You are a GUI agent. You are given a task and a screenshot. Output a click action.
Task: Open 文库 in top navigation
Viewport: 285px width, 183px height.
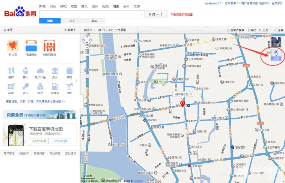click(137, 6)
